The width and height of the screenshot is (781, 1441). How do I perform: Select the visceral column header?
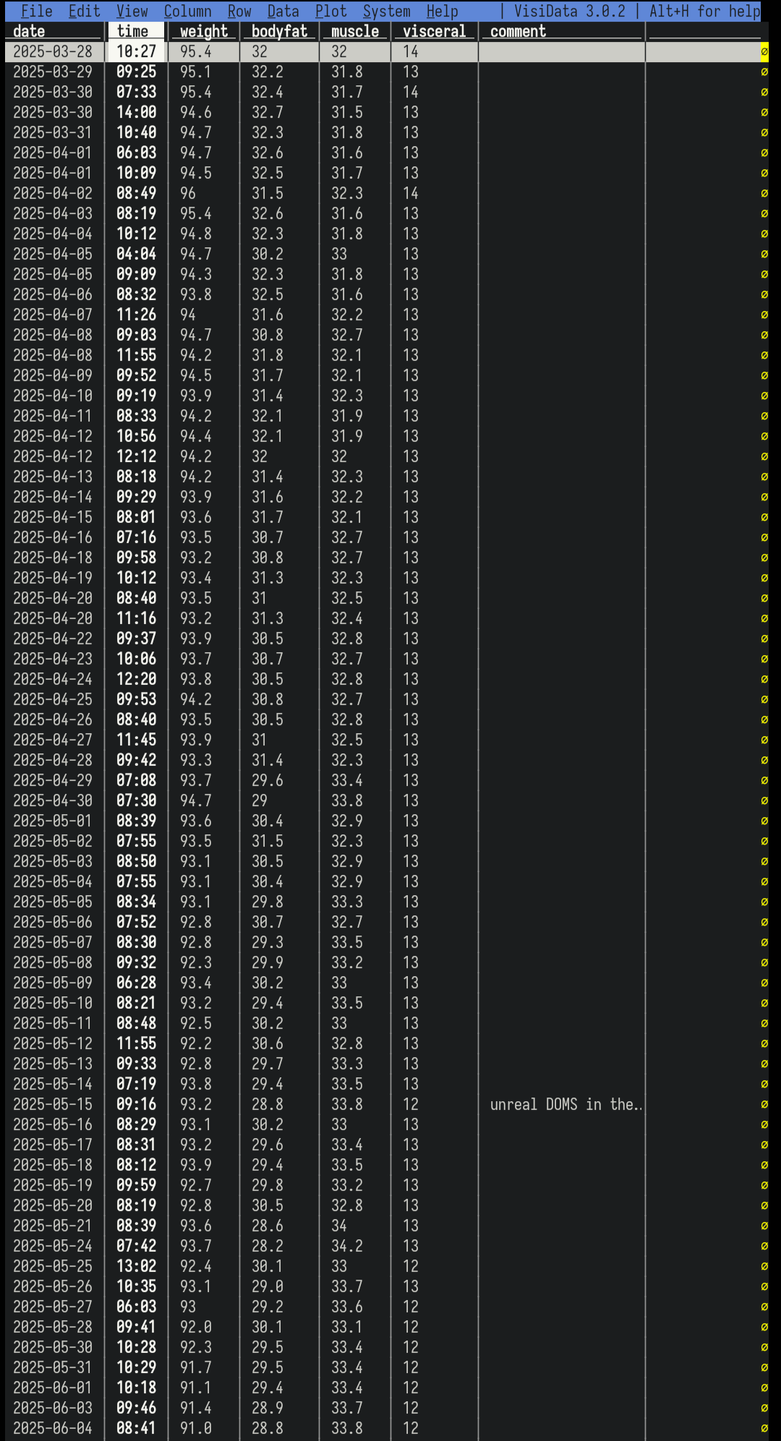(x=435, y=31)
